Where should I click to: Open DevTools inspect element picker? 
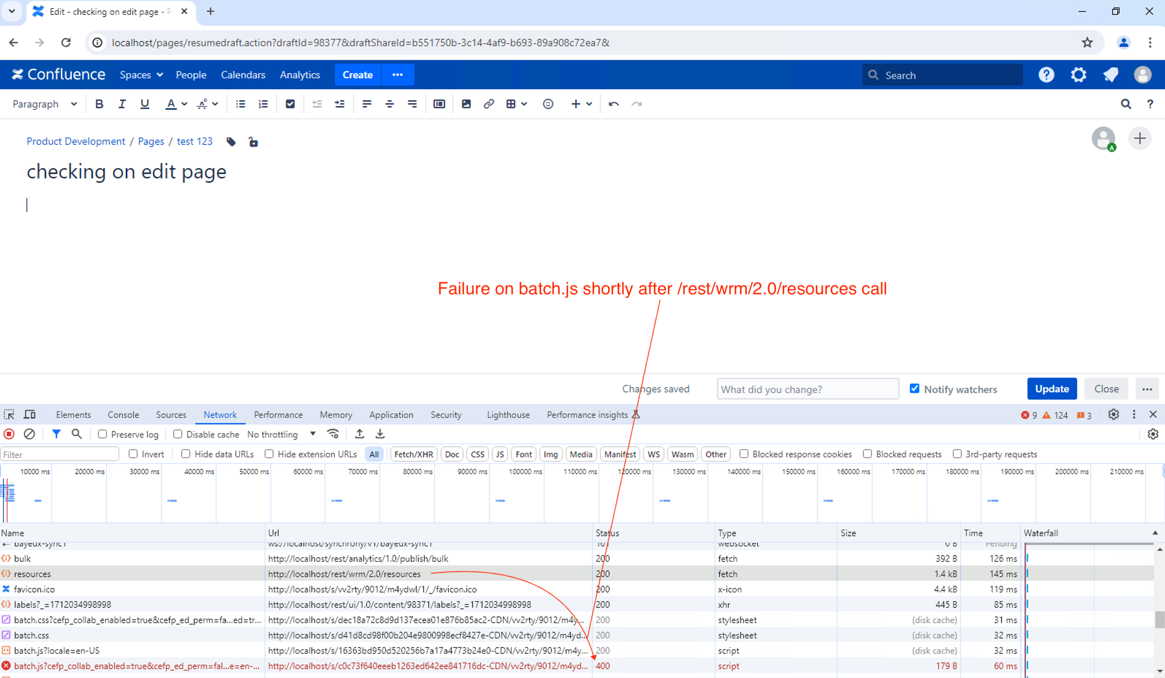coord(9,415)
